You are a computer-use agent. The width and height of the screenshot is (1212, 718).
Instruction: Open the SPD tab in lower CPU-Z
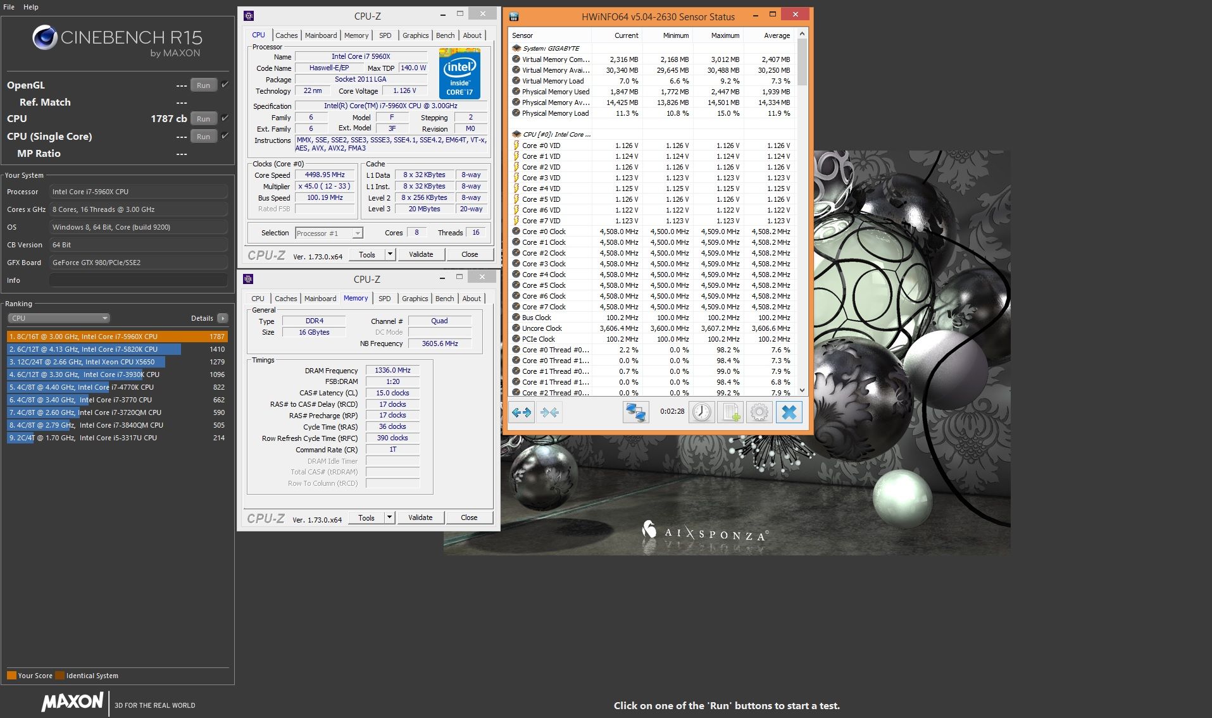pos(384,299)
